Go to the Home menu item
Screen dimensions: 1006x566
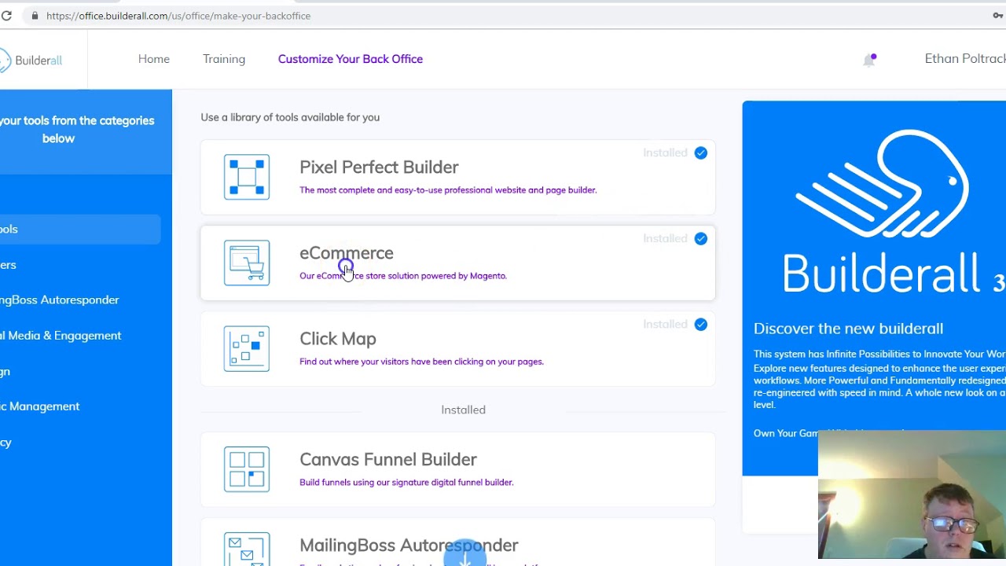pyautogui.click(x=154, y=59)
